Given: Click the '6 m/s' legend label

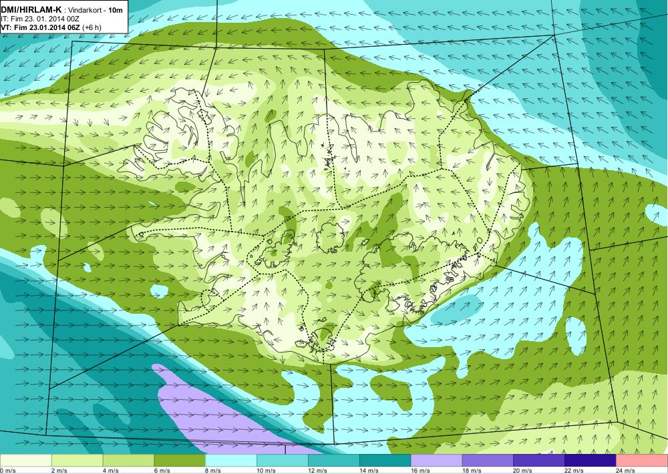Looking at the screenshot, I should (162, 471).
